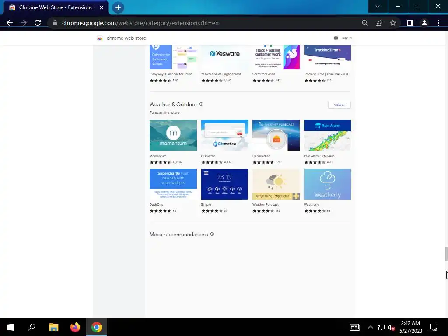
Task: Open the Windows Start menu
Action: [10, 327]
